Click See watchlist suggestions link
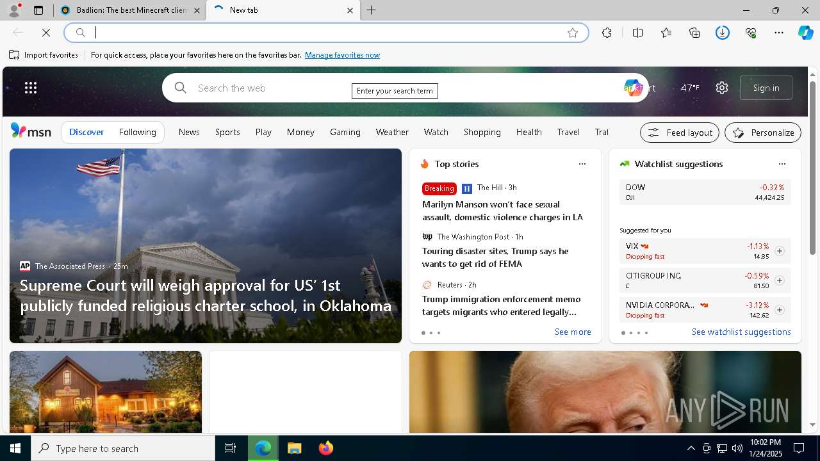The image size is (820, 461). (x=741, y=332)
